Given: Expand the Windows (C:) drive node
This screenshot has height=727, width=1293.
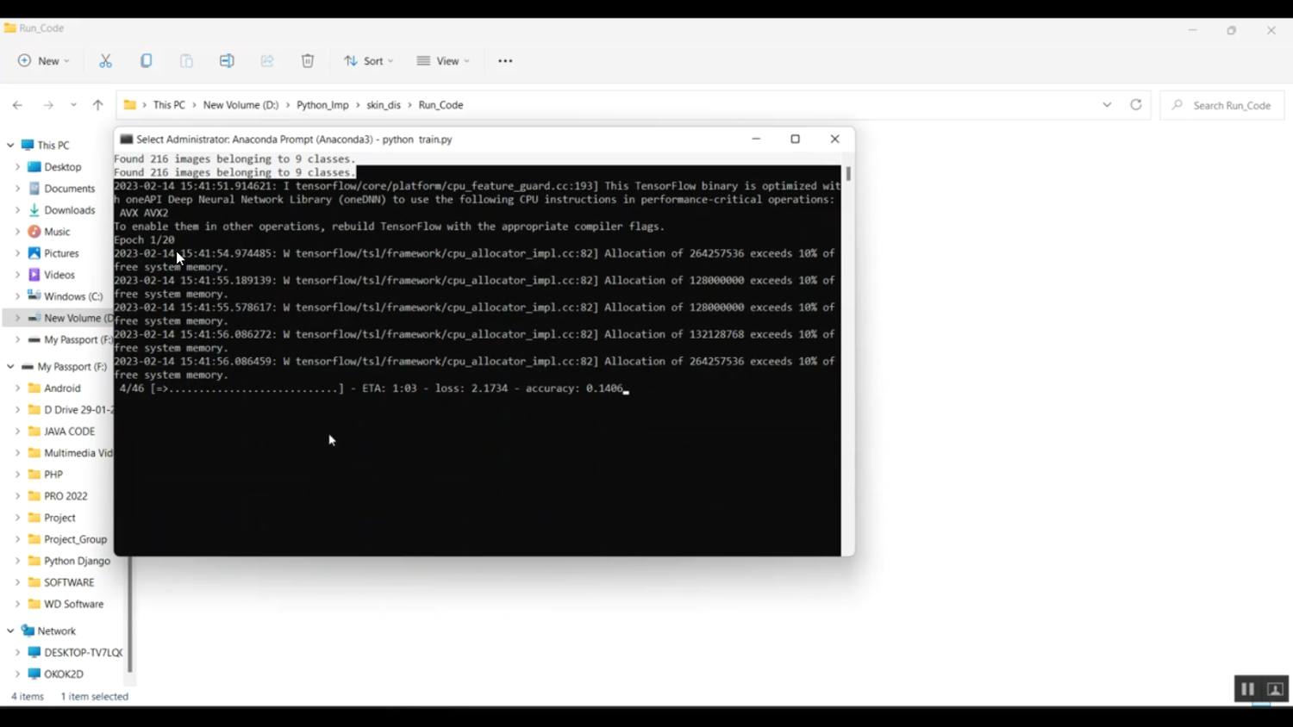Looking at the screenshot, I should coord(17,296).
